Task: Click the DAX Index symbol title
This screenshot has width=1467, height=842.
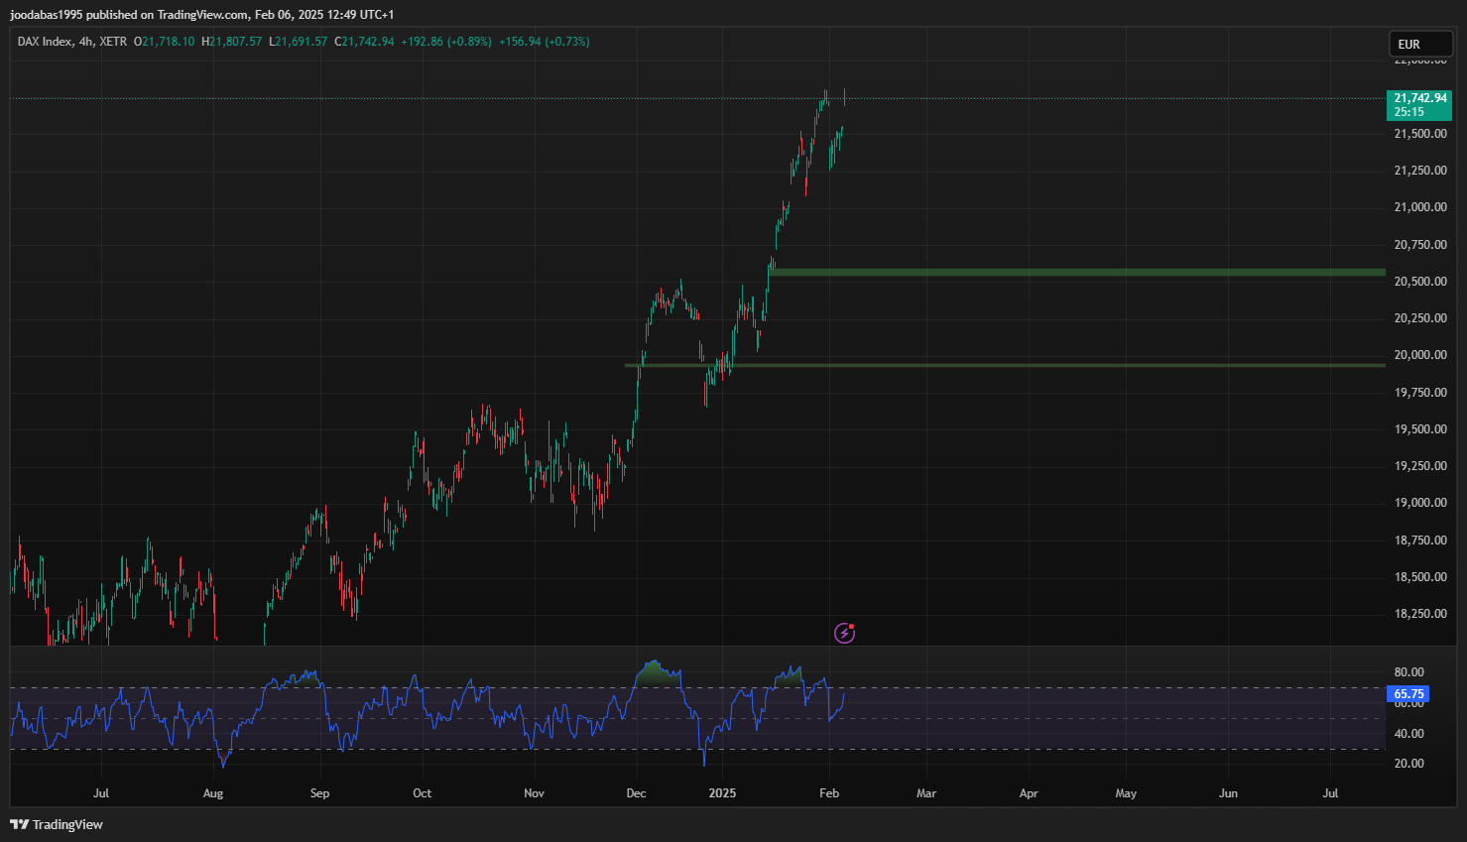Action: point(45,42)
